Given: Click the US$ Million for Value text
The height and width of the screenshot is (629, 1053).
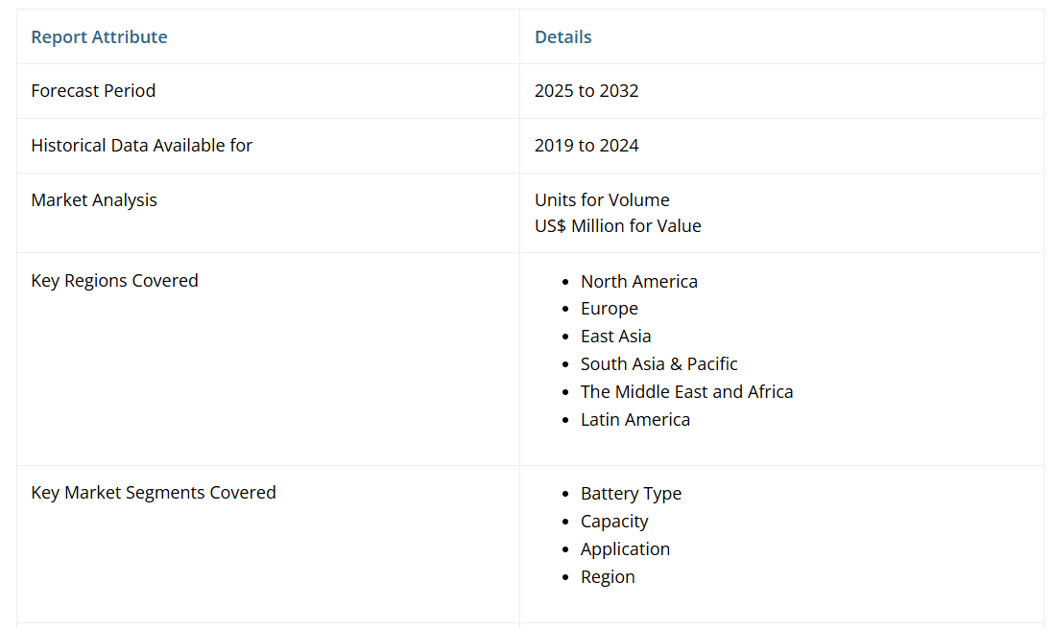Looking at the screenshot, I should coord(617,226).
